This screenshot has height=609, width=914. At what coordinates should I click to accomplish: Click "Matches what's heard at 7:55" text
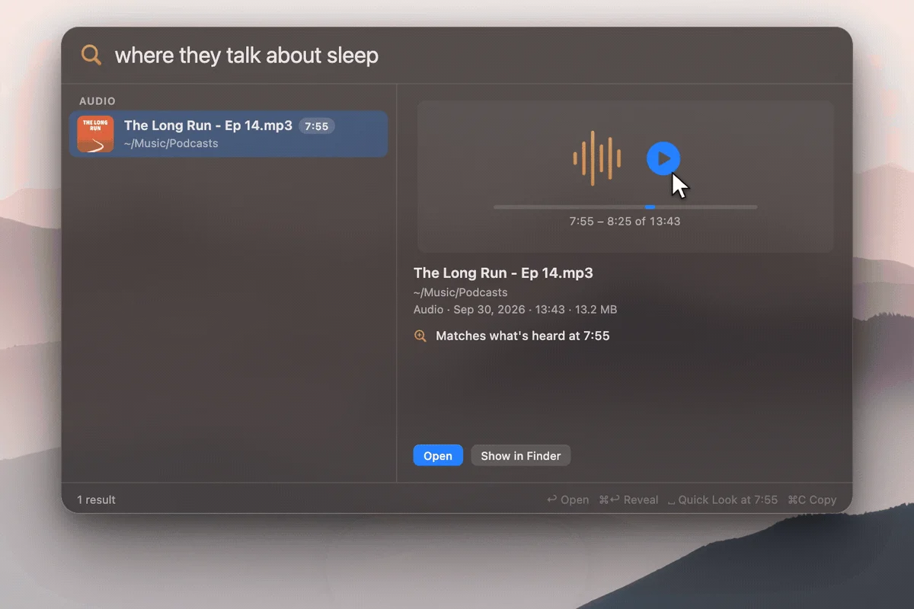click(523, 336)
